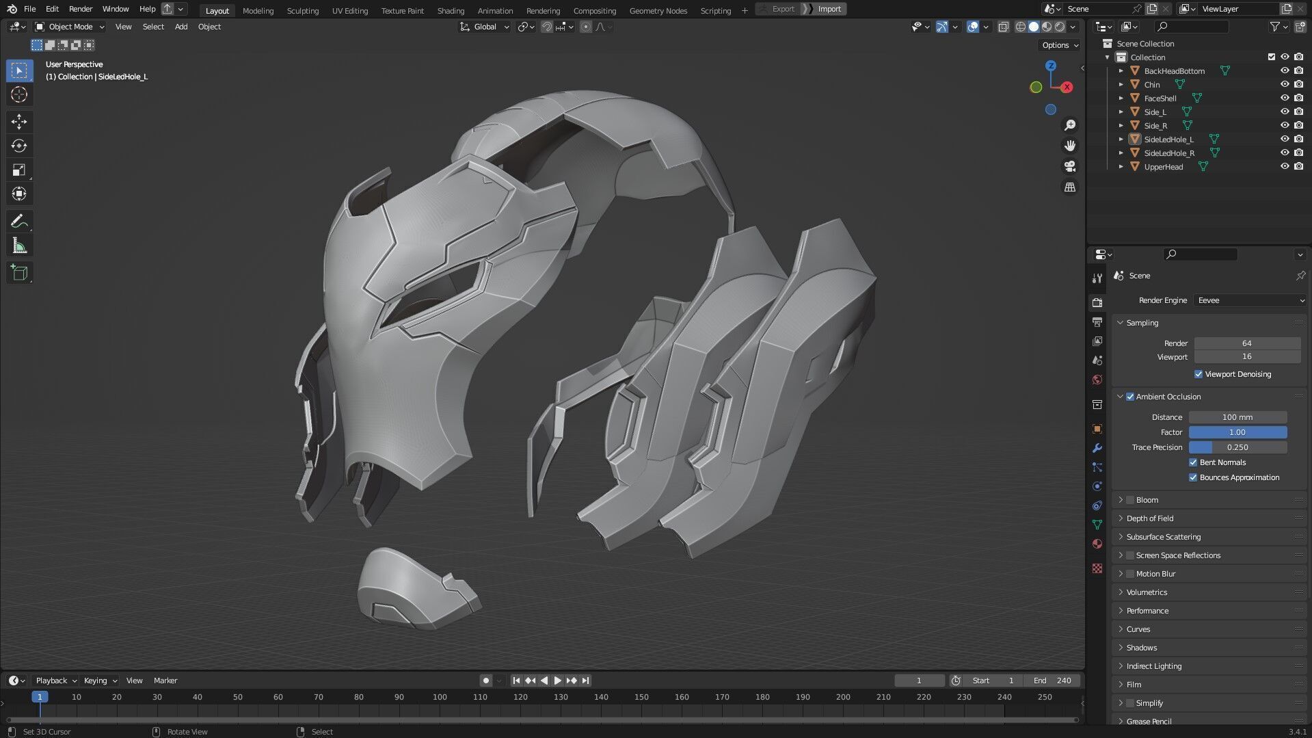This screenshot has height=738, width=1312.
Task: Select the Add Cube tool
Action: coord(19,273)
